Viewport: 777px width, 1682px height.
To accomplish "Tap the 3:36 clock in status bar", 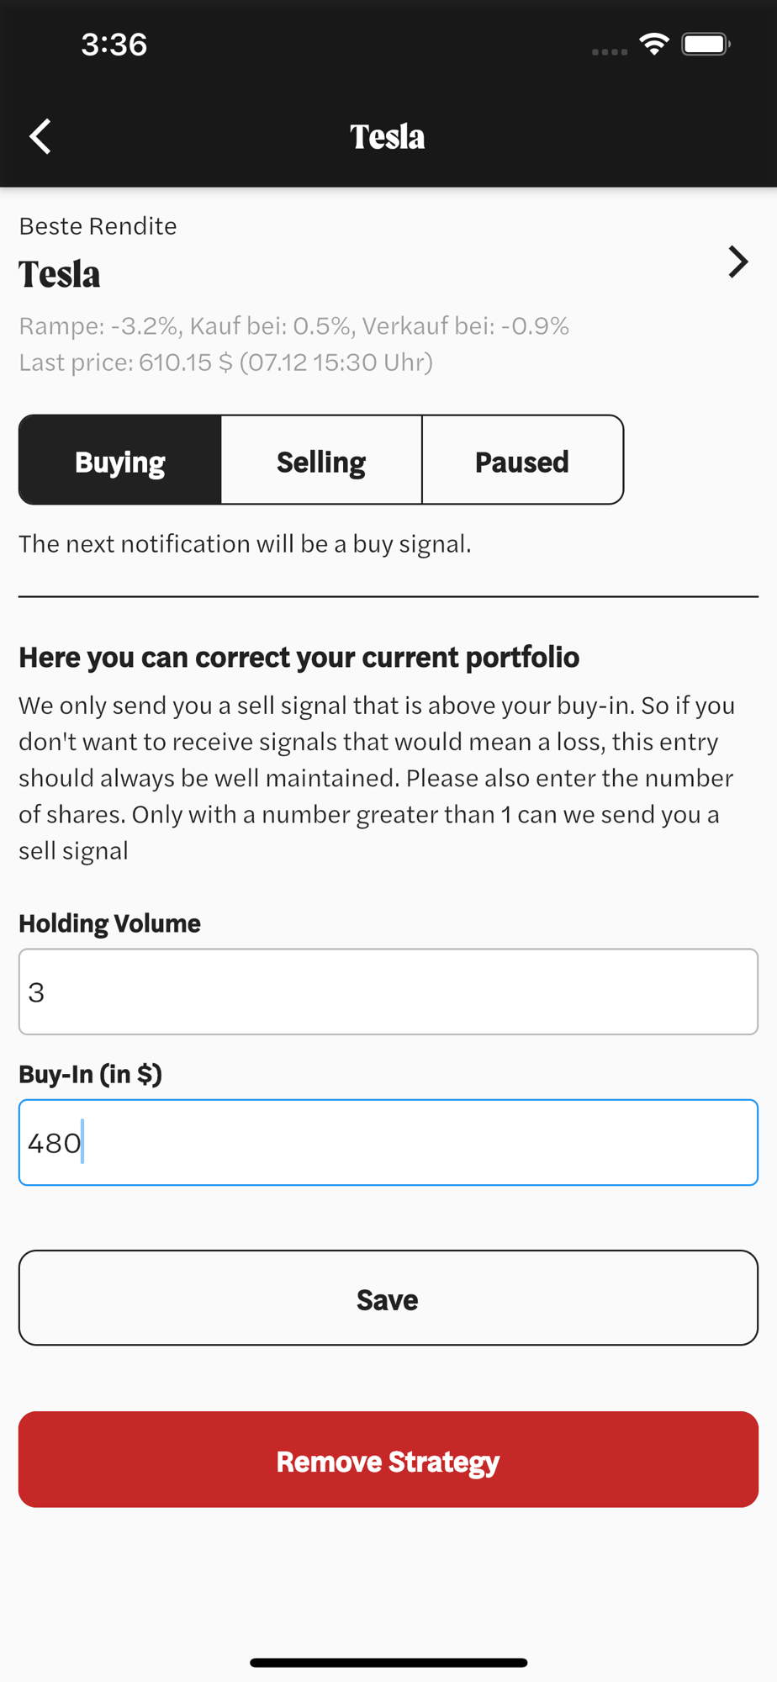I will (x=114, y=45).
